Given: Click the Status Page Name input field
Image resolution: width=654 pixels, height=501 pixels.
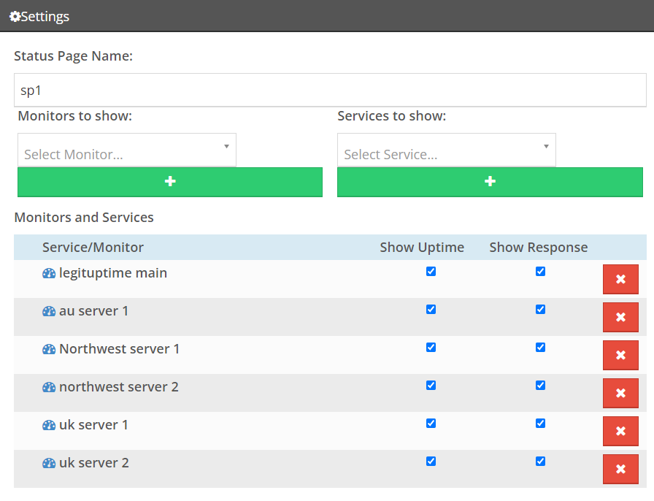Looking at the screenshot, I should click(x=330, y=90).
